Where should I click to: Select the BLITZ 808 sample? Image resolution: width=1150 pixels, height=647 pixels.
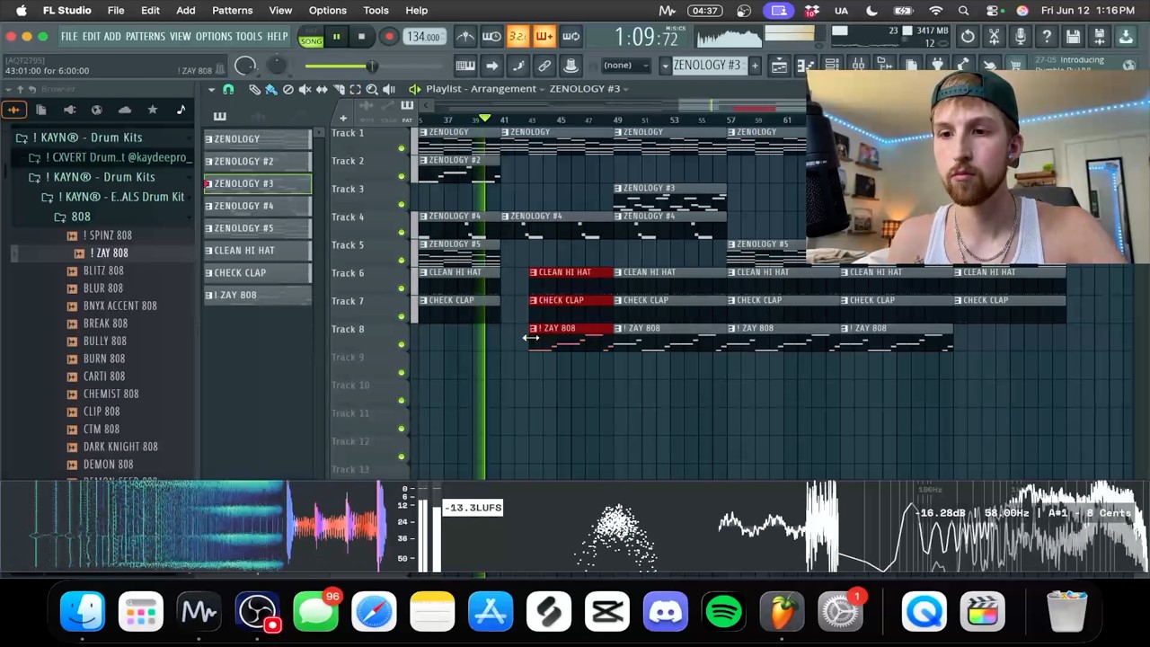point(96,270)
